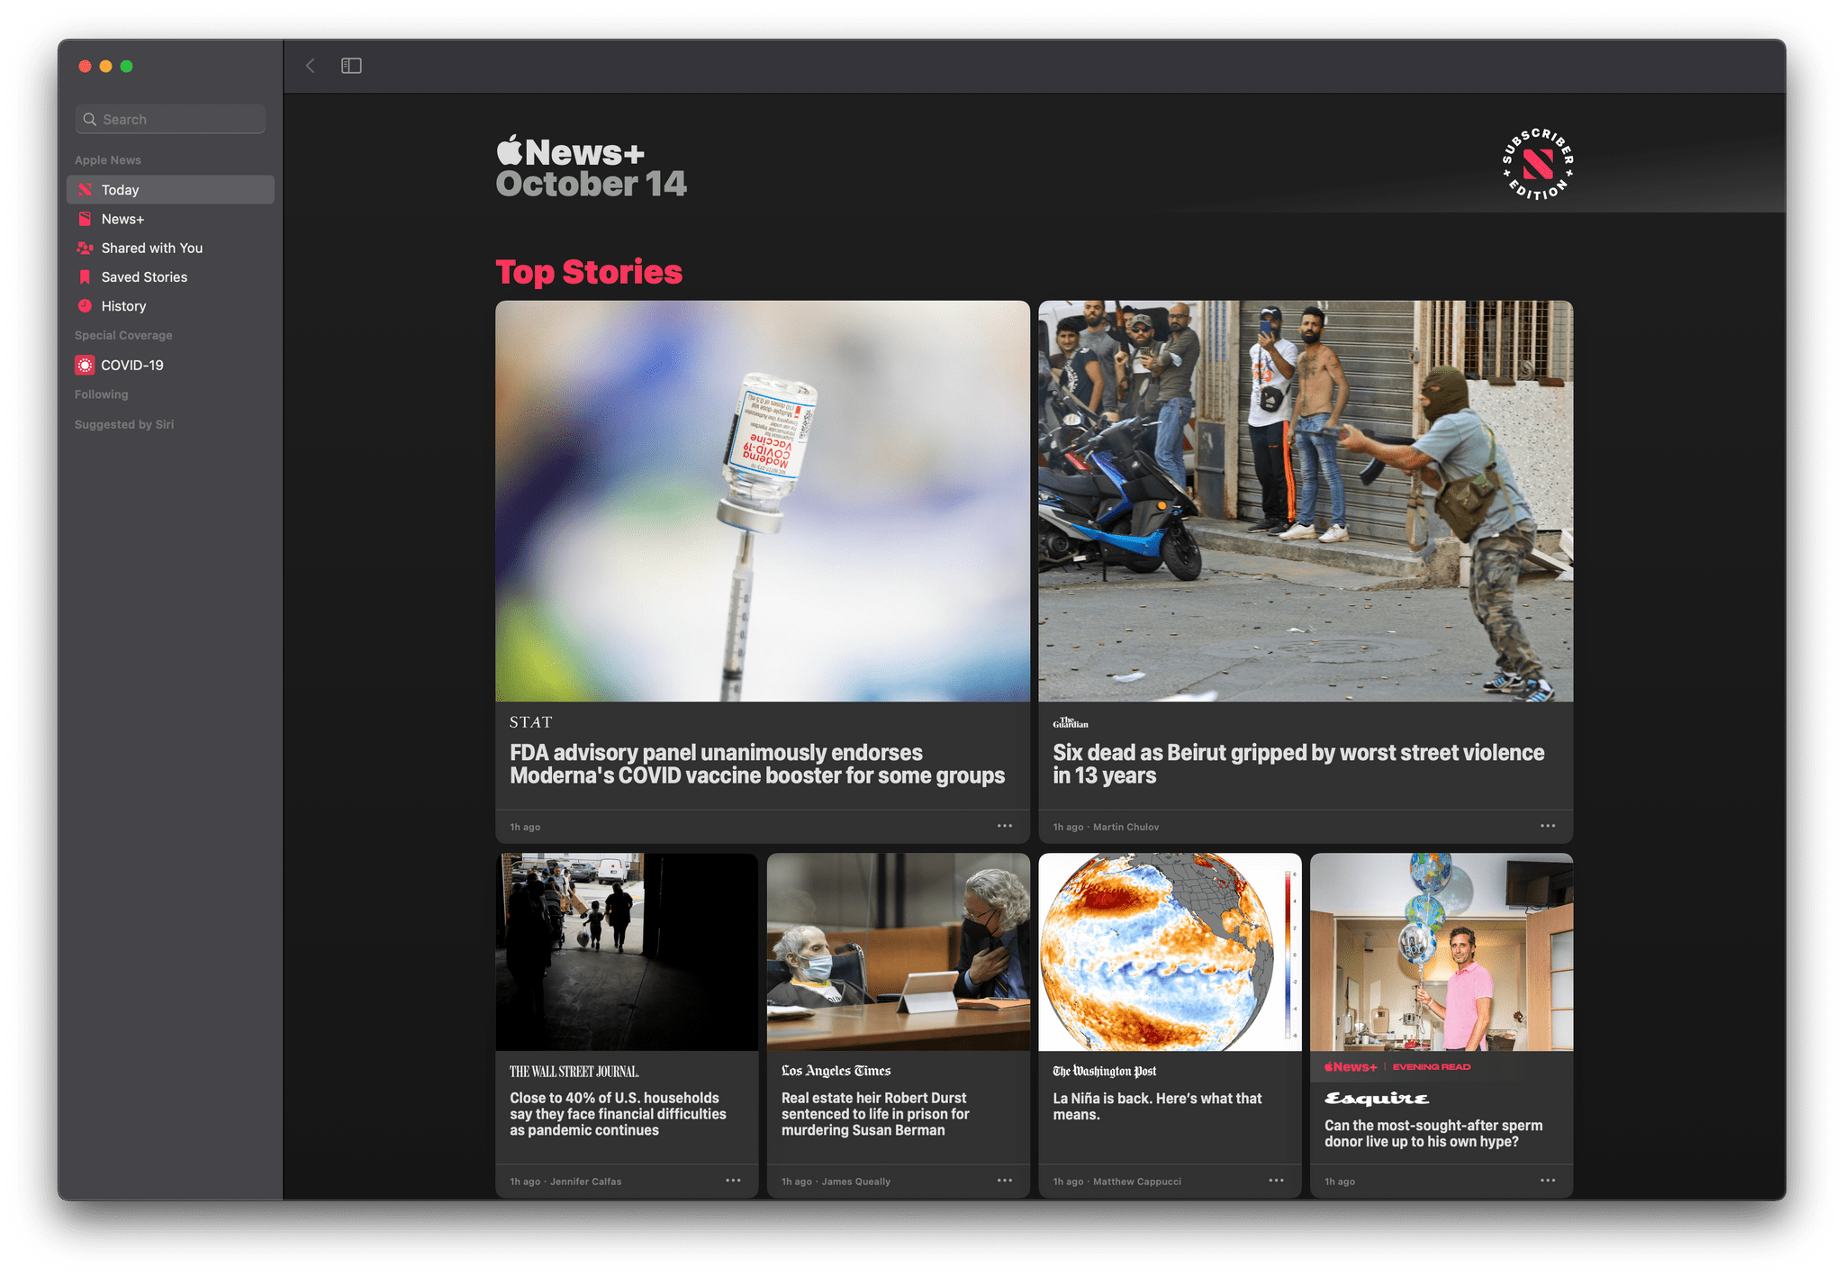The image size is (1844, 1277).
Task: Open more options for the Wall Street Journal story
Action: [734, 1181]
